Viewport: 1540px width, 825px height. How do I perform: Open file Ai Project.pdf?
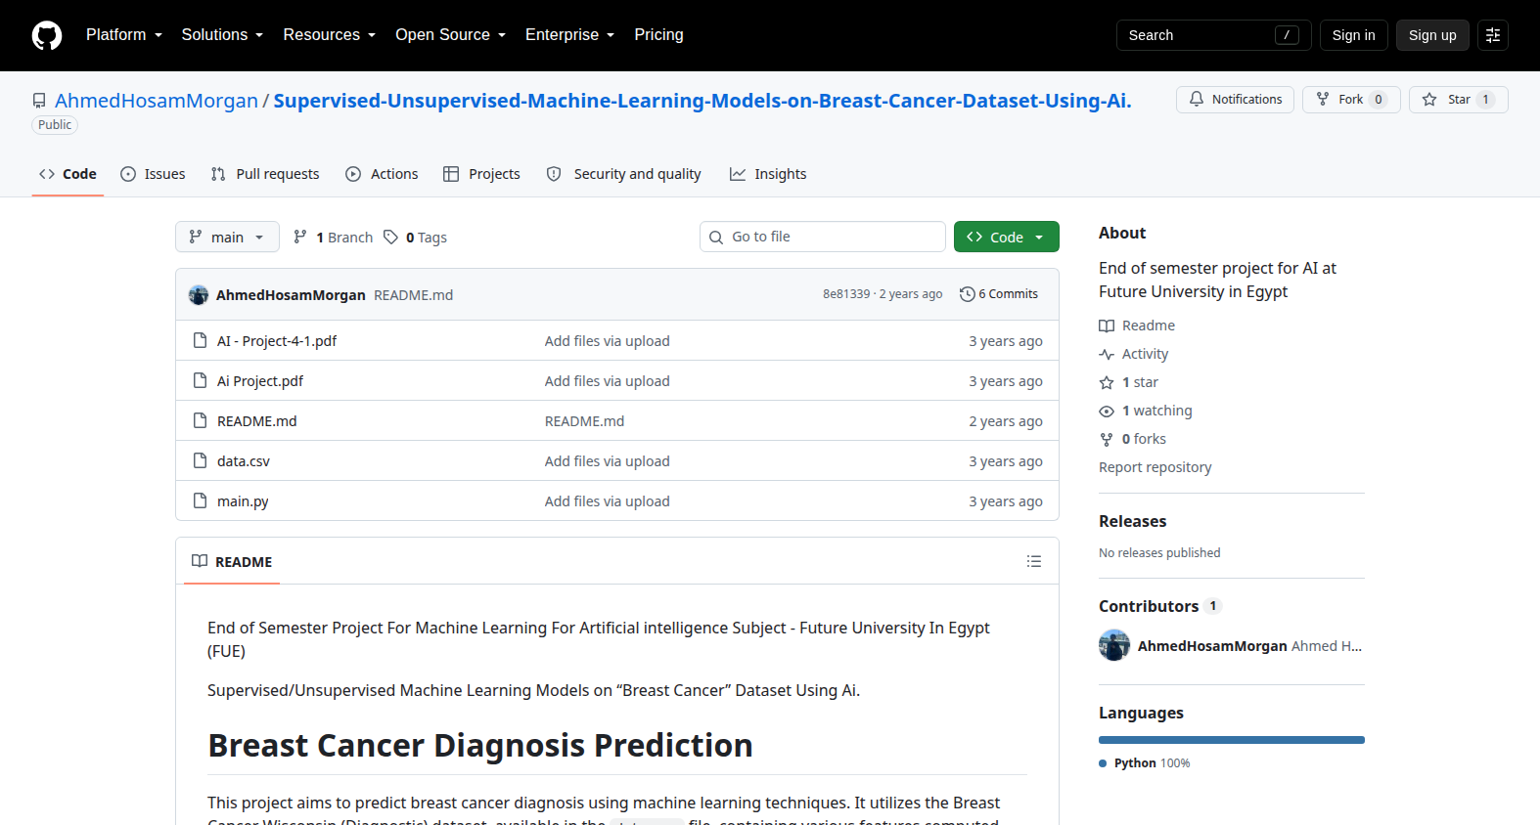tap(260, 381)
